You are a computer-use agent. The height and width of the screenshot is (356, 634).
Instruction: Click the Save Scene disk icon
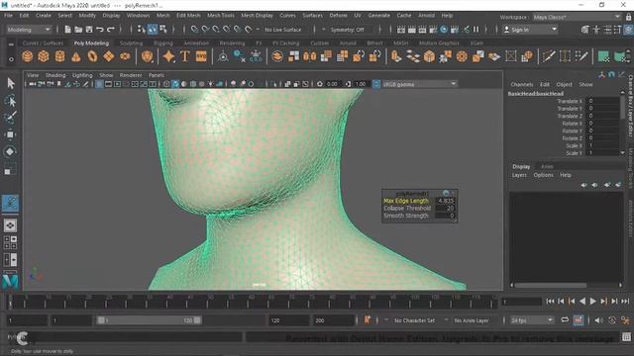click(x=88, y=30)
